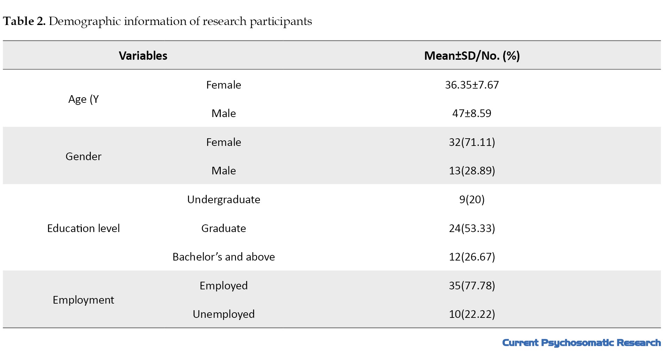
Task: Click the Age (Y row label
Action: coord(84,99)
